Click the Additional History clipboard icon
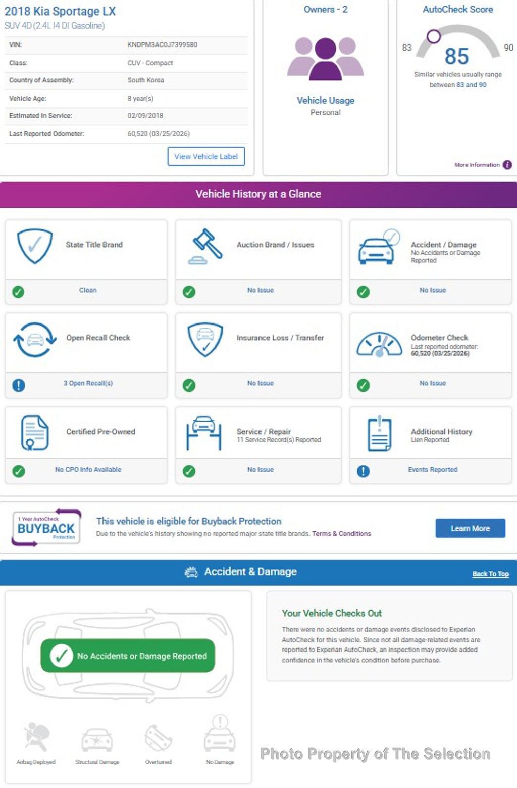This screenshot has height=788, width=517. point(379,433)
